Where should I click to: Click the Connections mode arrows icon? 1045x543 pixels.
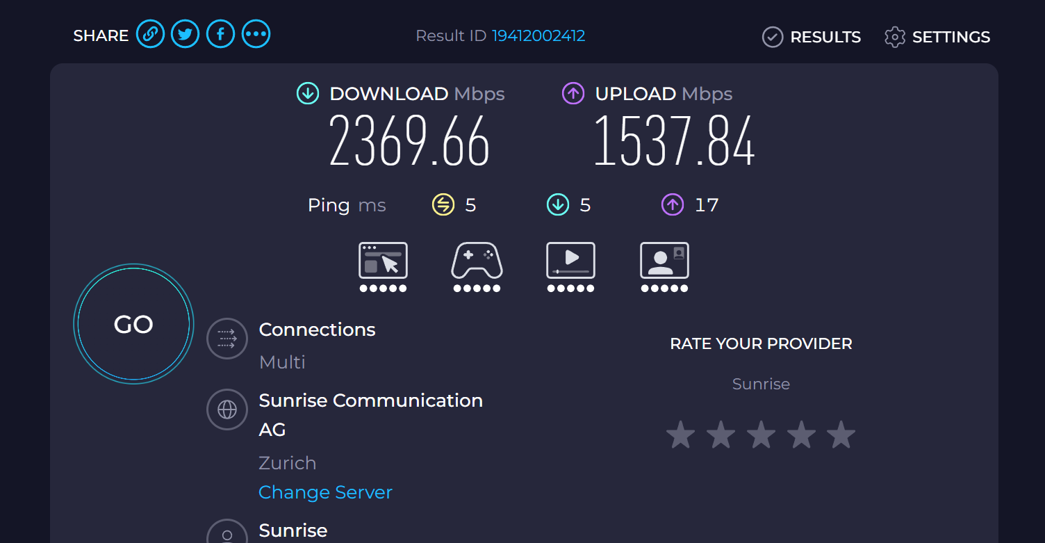click(x=227, y=339)
